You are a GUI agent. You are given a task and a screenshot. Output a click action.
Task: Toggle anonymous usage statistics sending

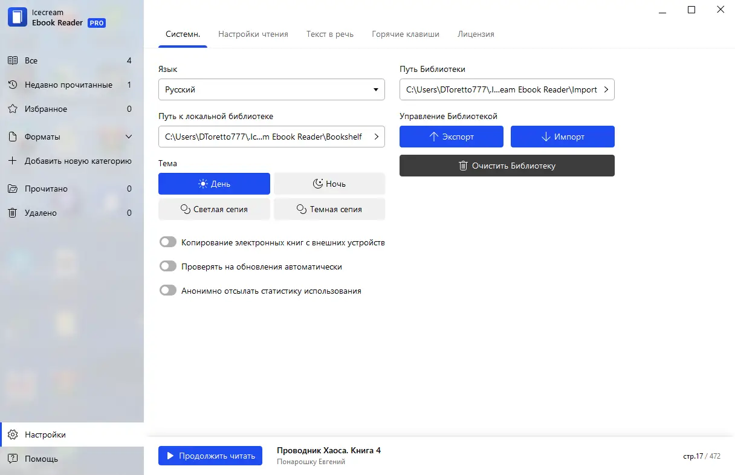pyautogui.click(x=167, y=291)
